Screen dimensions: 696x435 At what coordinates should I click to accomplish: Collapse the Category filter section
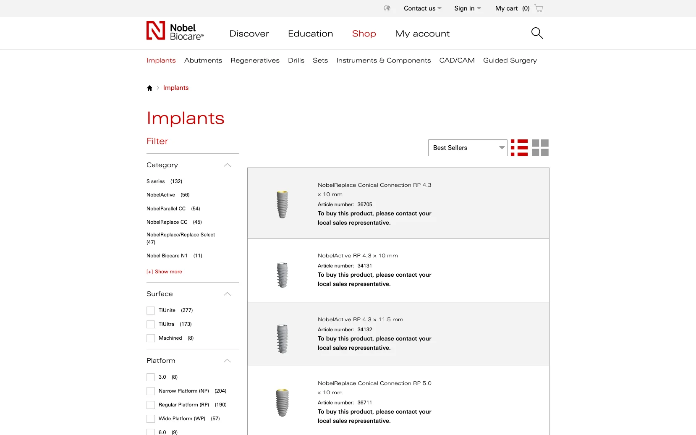pos(227,165)
